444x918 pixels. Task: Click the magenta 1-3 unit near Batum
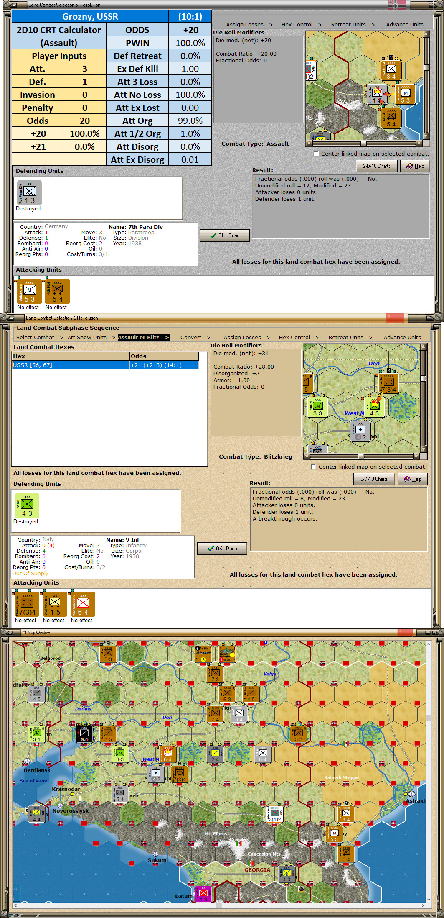[203, 894]
